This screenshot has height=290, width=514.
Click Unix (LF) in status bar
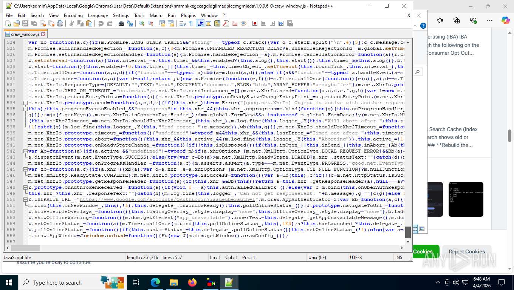point(318,257)
